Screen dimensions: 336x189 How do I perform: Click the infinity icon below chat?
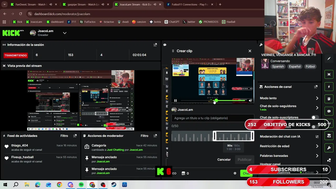coord(174,173)
